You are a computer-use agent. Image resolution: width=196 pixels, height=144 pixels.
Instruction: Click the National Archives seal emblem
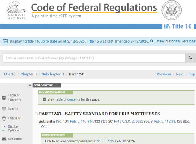[x=171, y=10]
